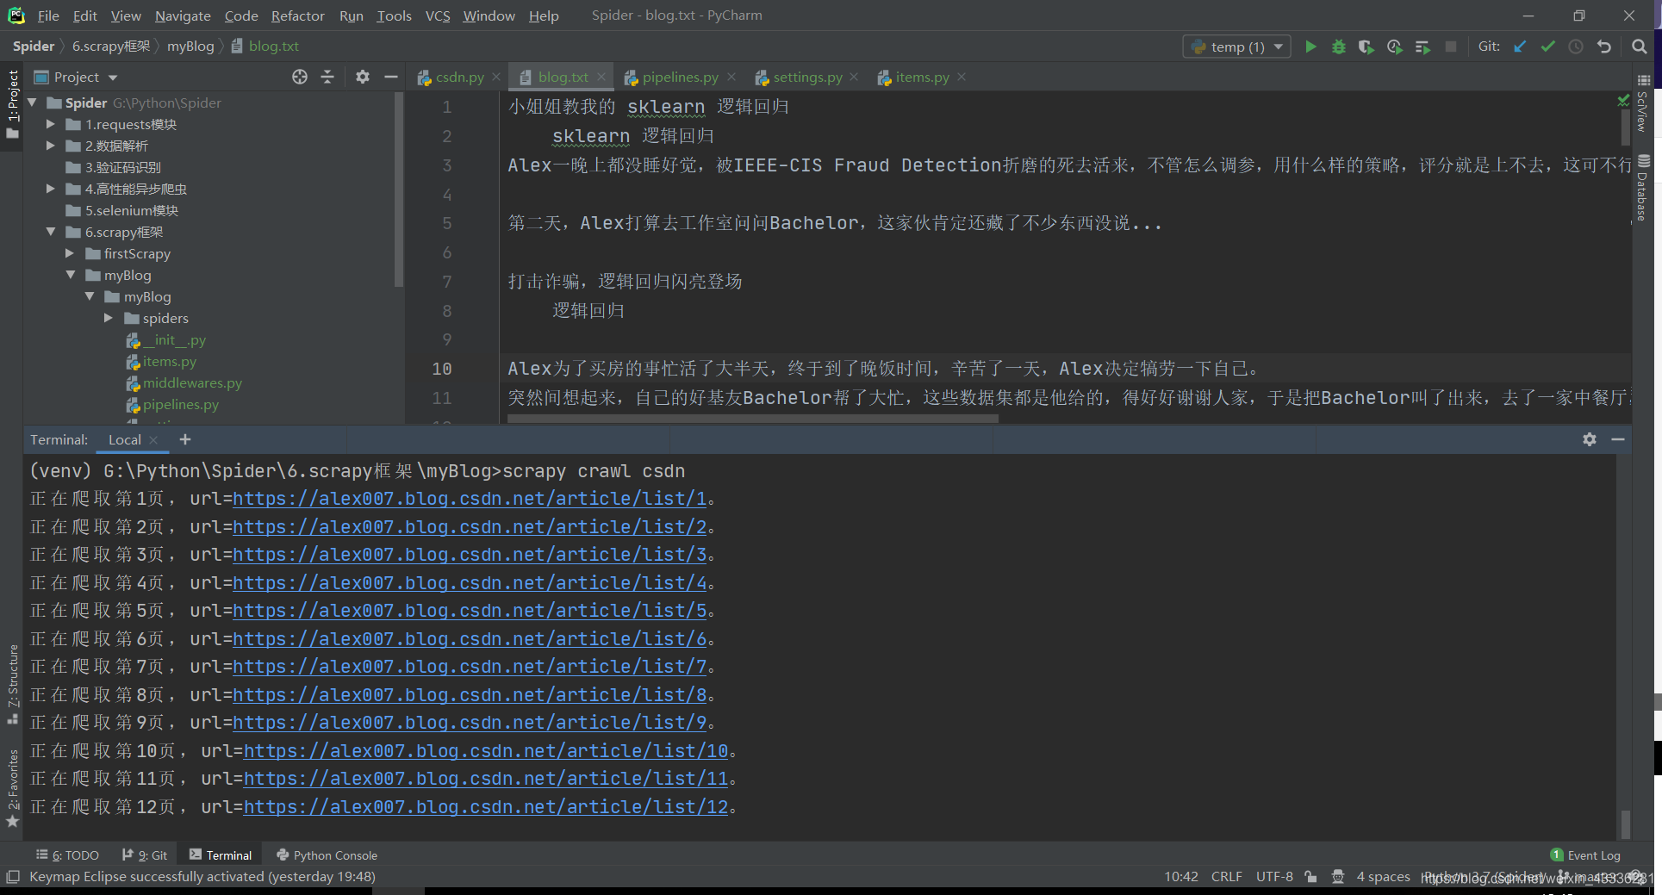The height and width of the screenshot is (895, 1662).
Task: Expand the 2.数据解析 folder
Action: [x=51, y=146]
